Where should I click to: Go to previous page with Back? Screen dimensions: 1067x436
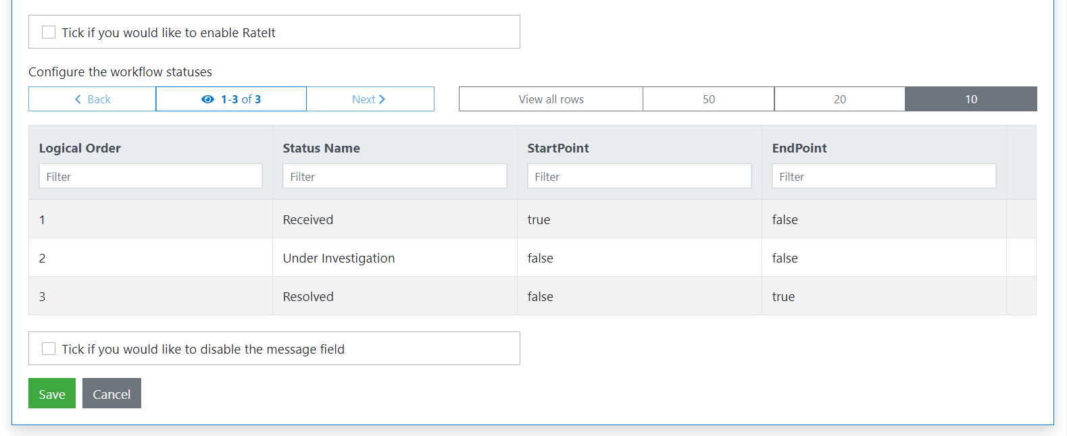click(93, 99)
